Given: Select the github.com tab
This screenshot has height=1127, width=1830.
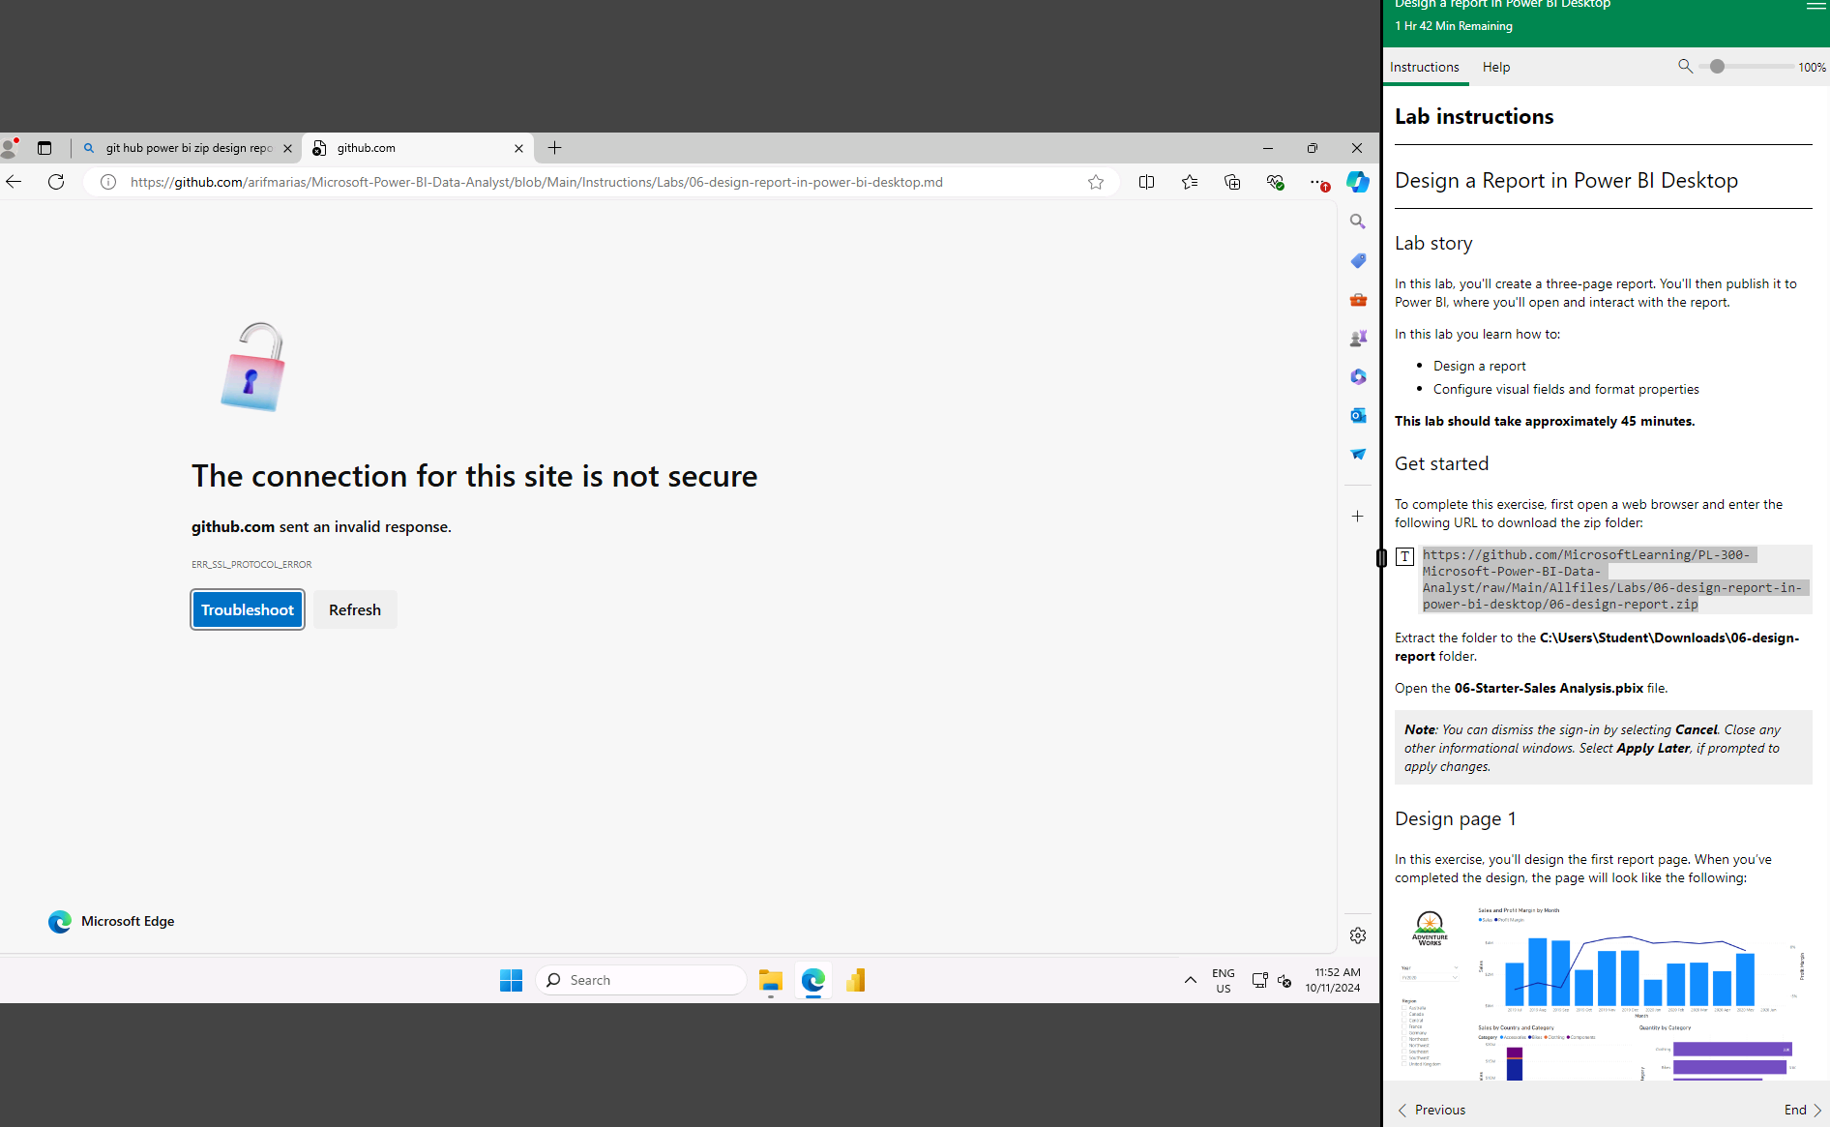Looking at the screenshot, I should (x=418, y=148).
